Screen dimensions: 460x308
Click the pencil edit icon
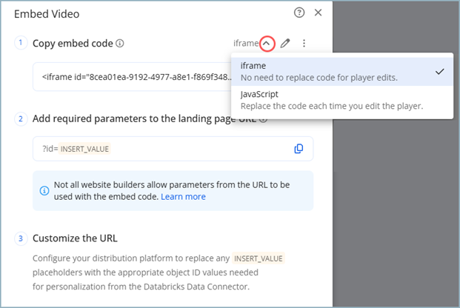(285, 44)
